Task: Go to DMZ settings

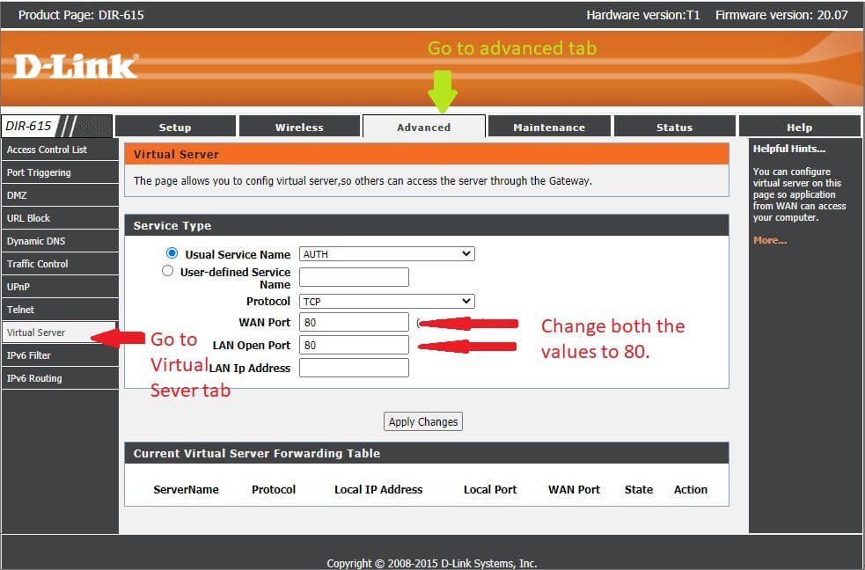Action: [x=60, y=195]
